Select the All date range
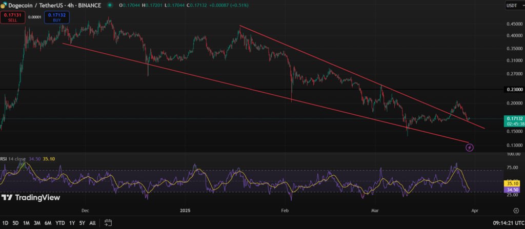The image size is (525, 229). (x=93, y=223)
